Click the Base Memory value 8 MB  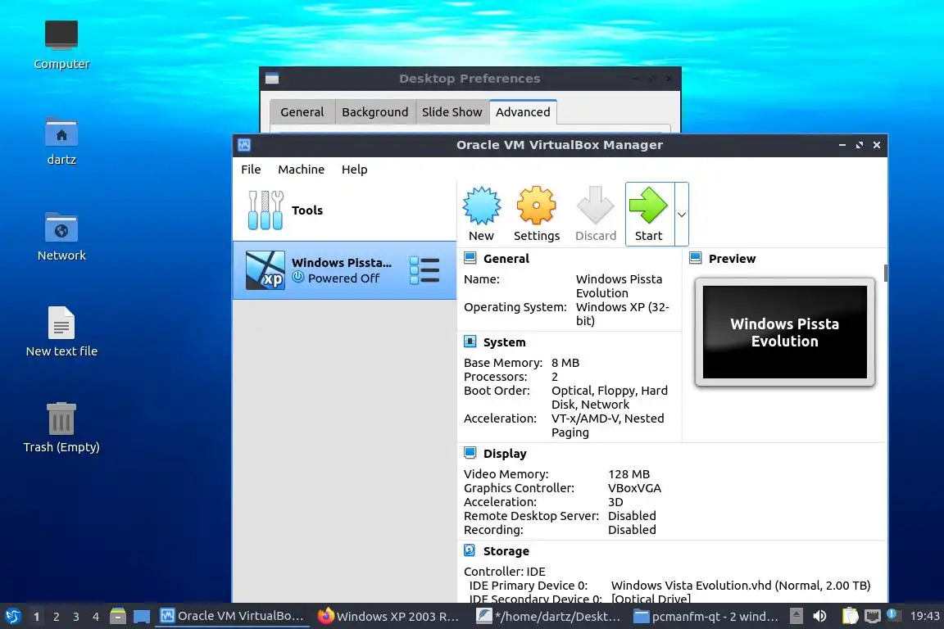point(565,363)
